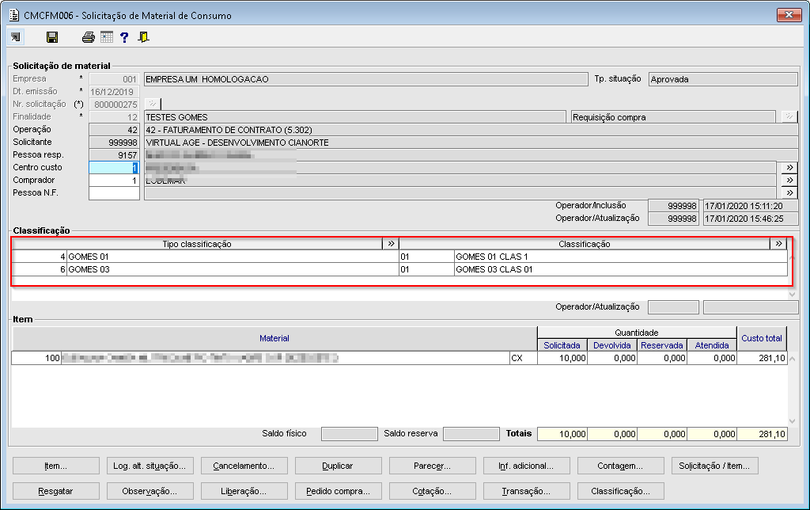Click the Atendida column header

(712, 345)
